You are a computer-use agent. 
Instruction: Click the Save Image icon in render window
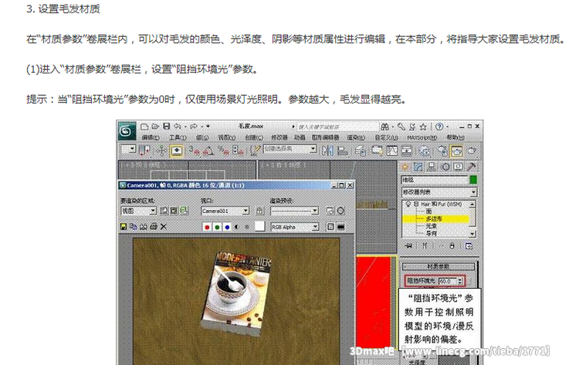[124, 227]
